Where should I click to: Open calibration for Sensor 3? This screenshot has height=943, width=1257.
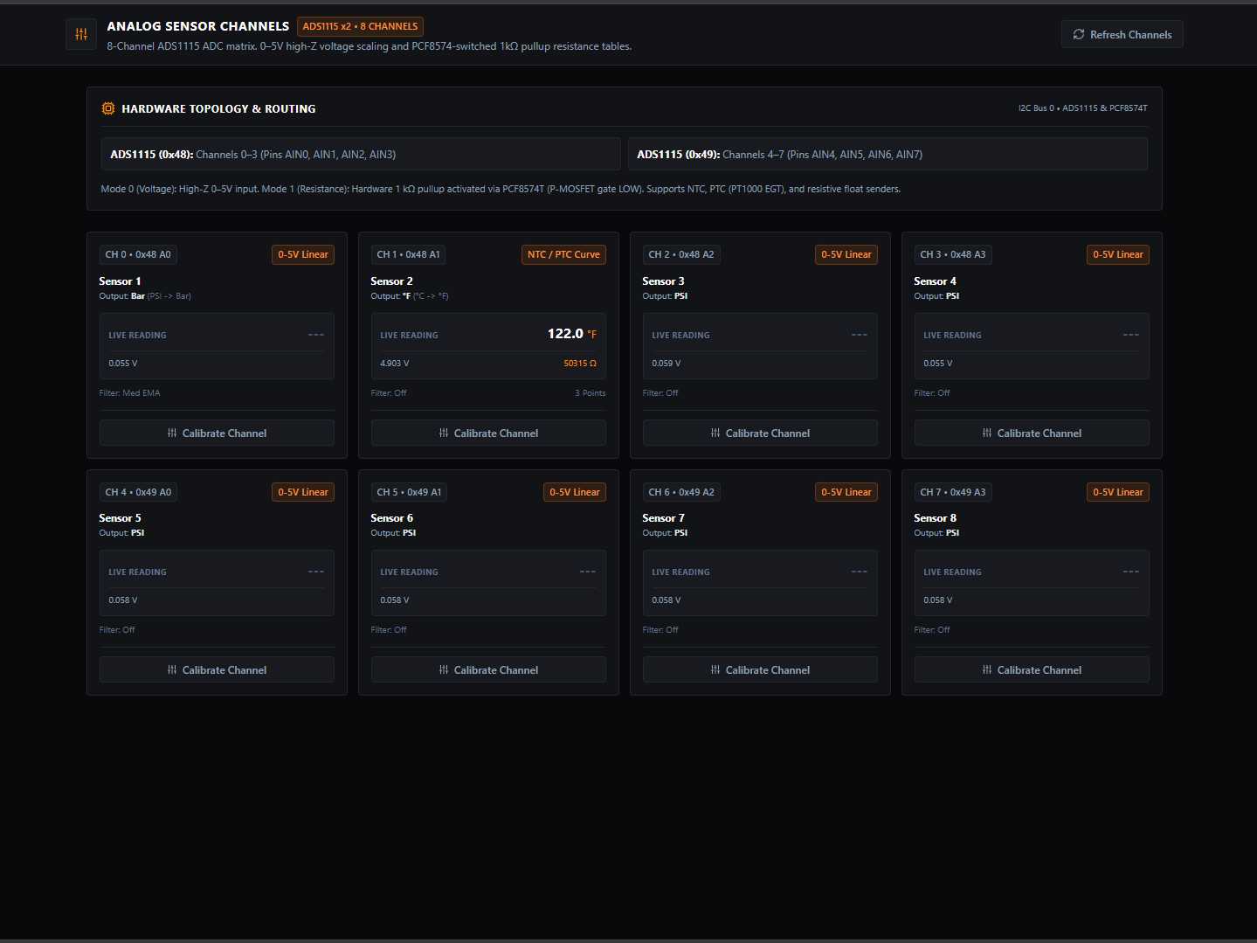pyautogui.click(x=760, y=433)
